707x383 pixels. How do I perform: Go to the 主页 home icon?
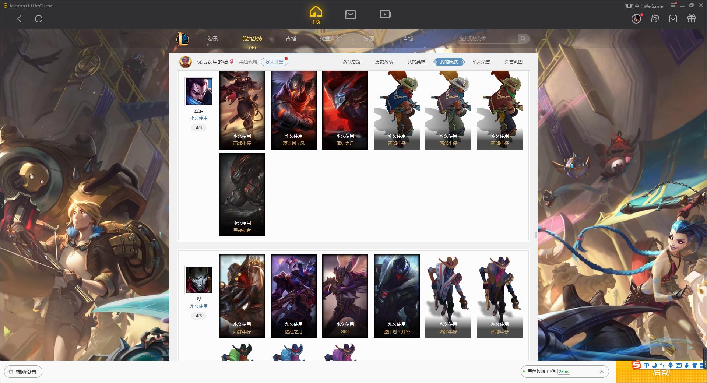click(x=316, y=15)
